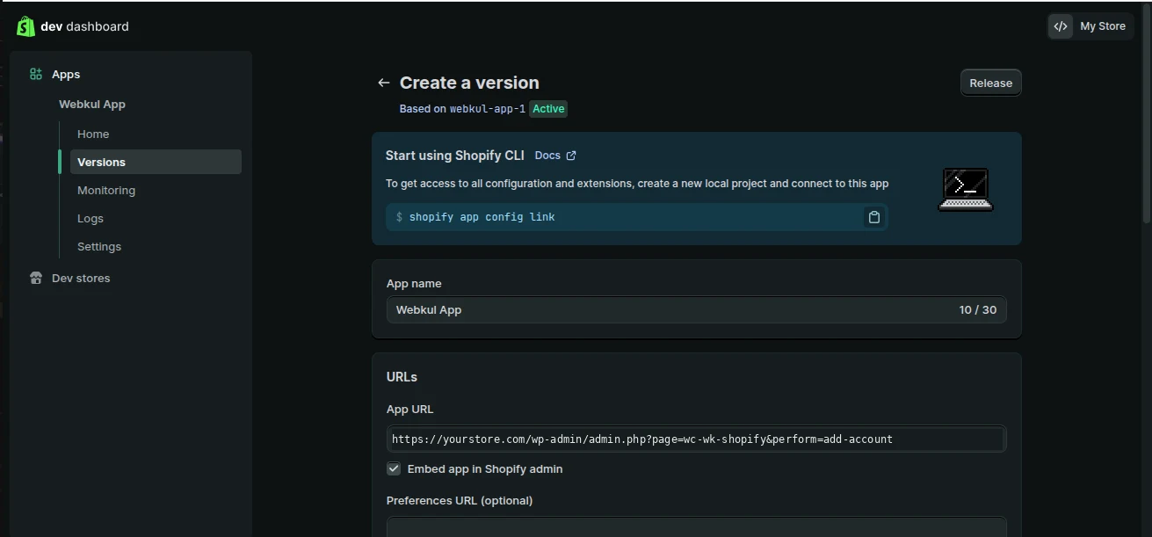
Task: Select the Versions sidebar item
Action: click(x=156, y=162)
